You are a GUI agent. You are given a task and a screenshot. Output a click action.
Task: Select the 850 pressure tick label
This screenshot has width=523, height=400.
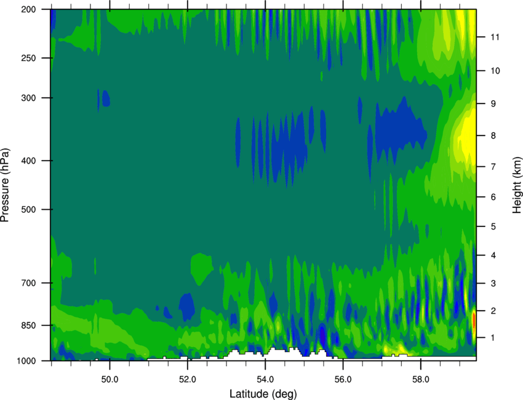coord(28,326)
